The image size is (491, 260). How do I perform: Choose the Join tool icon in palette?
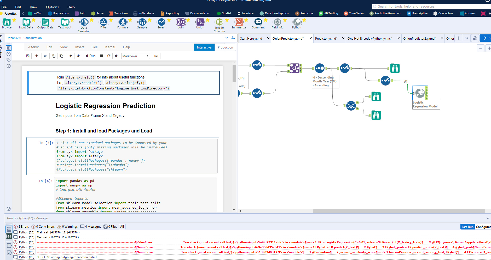click(181, 22)
